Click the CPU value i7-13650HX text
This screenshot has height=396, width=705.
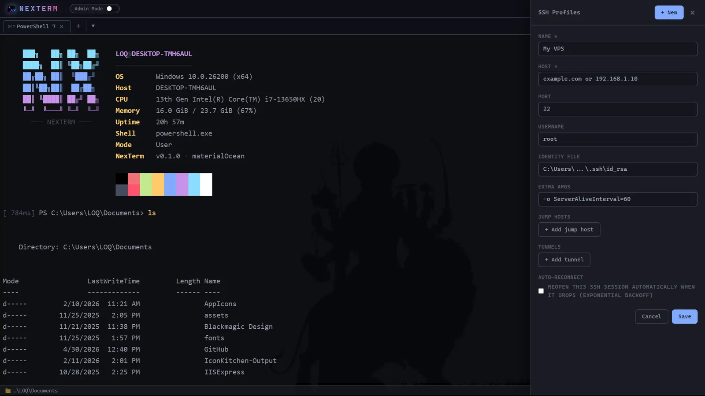[240, 99]
